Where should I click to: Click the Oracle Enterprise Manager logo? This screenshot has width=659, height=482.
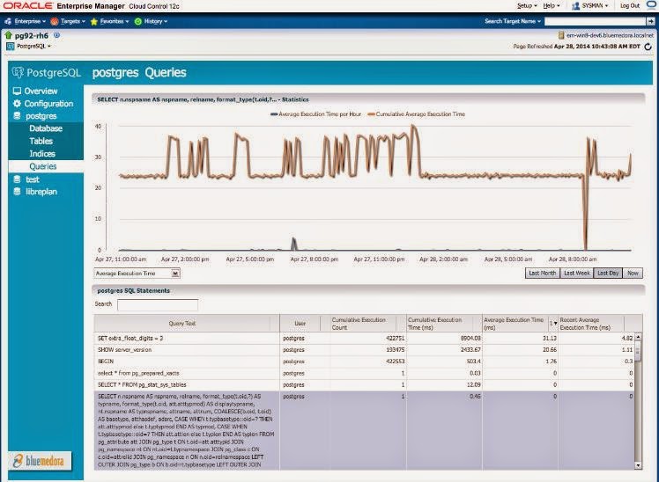[92, 6]
